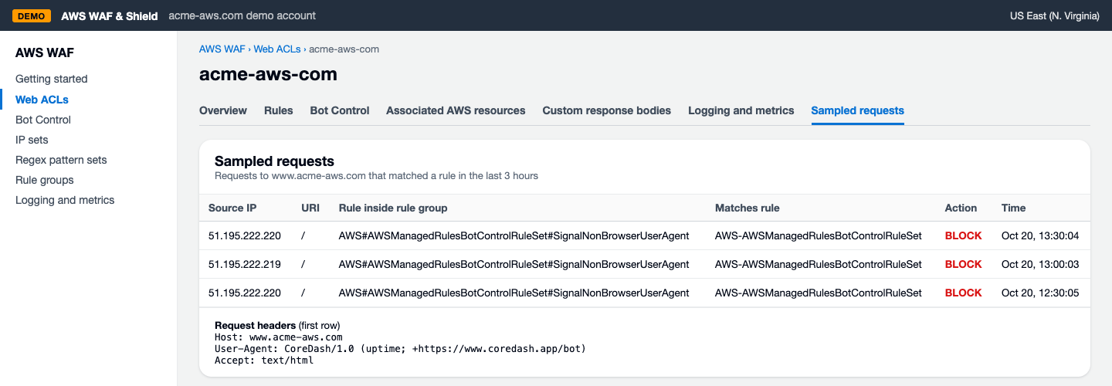Viewport: 1112px width, 386px height.
Task: Click BLOCK action in 13:30:04 row
Action: [964, 235]
